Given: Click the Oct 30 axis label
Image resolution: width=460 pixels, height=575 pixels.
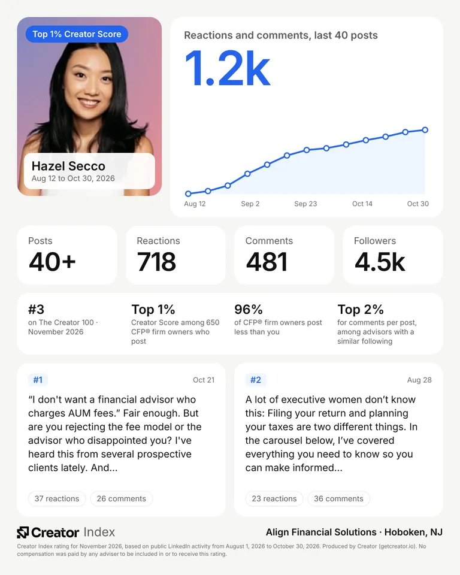Looking at the screenshot, I should point(418,204).
